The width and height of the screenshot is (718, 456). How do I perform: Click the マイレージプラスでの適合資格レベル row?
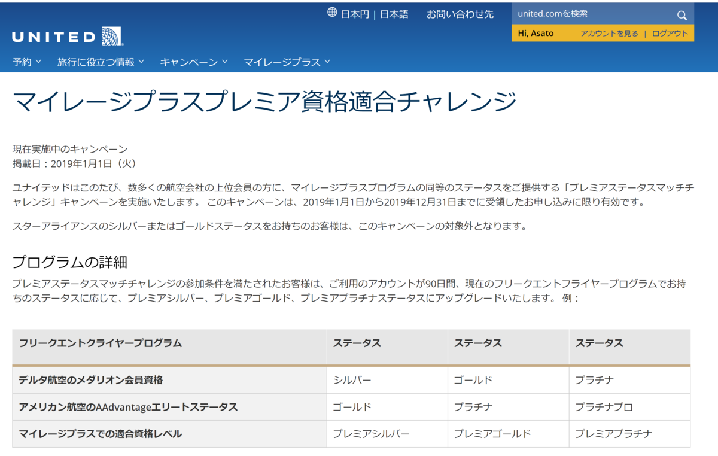(x=102, y=434)
